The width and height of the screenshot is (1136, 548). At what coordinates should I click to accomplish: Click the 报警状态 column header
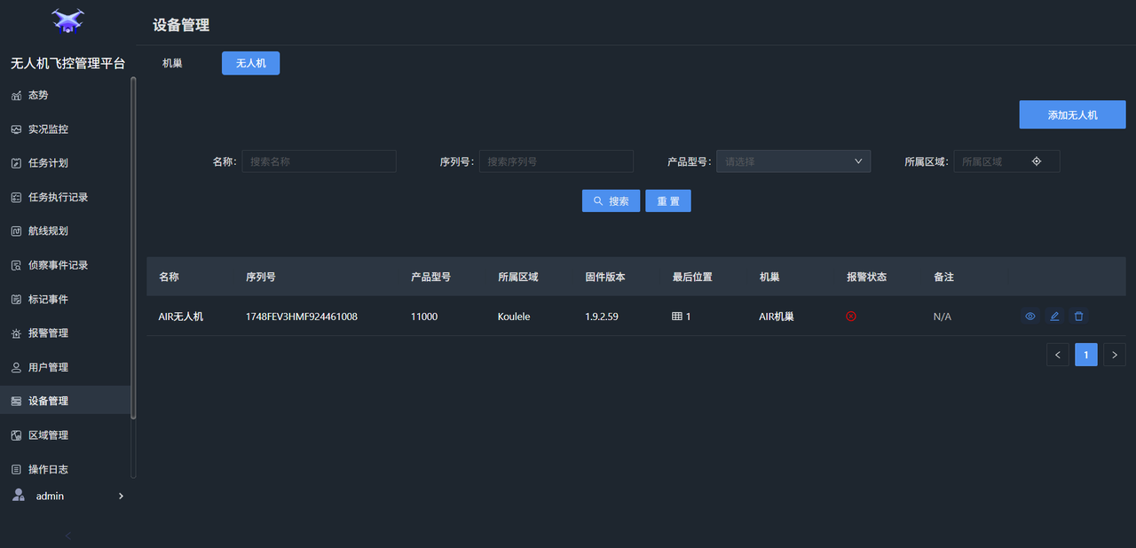coord(866,277)
